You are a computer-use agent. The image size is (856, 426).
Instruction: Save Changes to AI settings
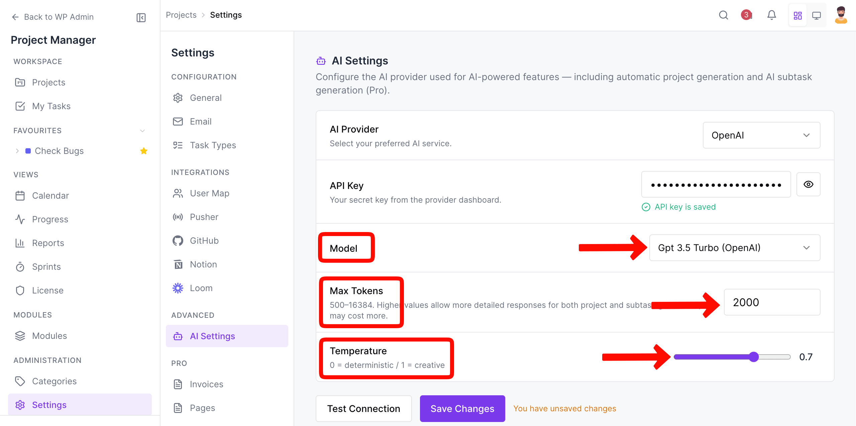pos(462,408)
